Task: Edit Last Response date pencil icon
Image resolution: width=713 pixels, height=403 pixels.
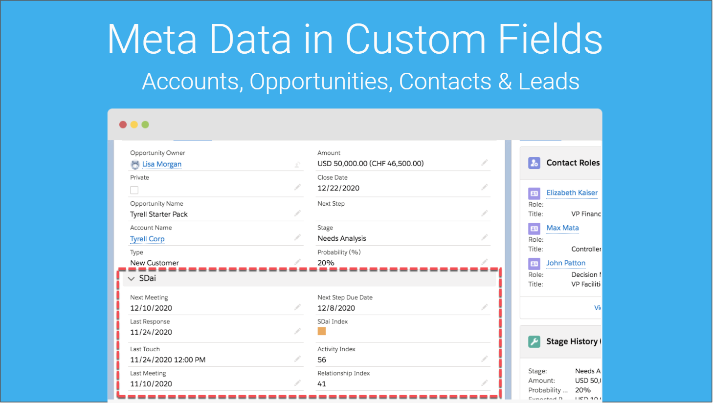Action: pyautogui.click(x=297, y=331)
